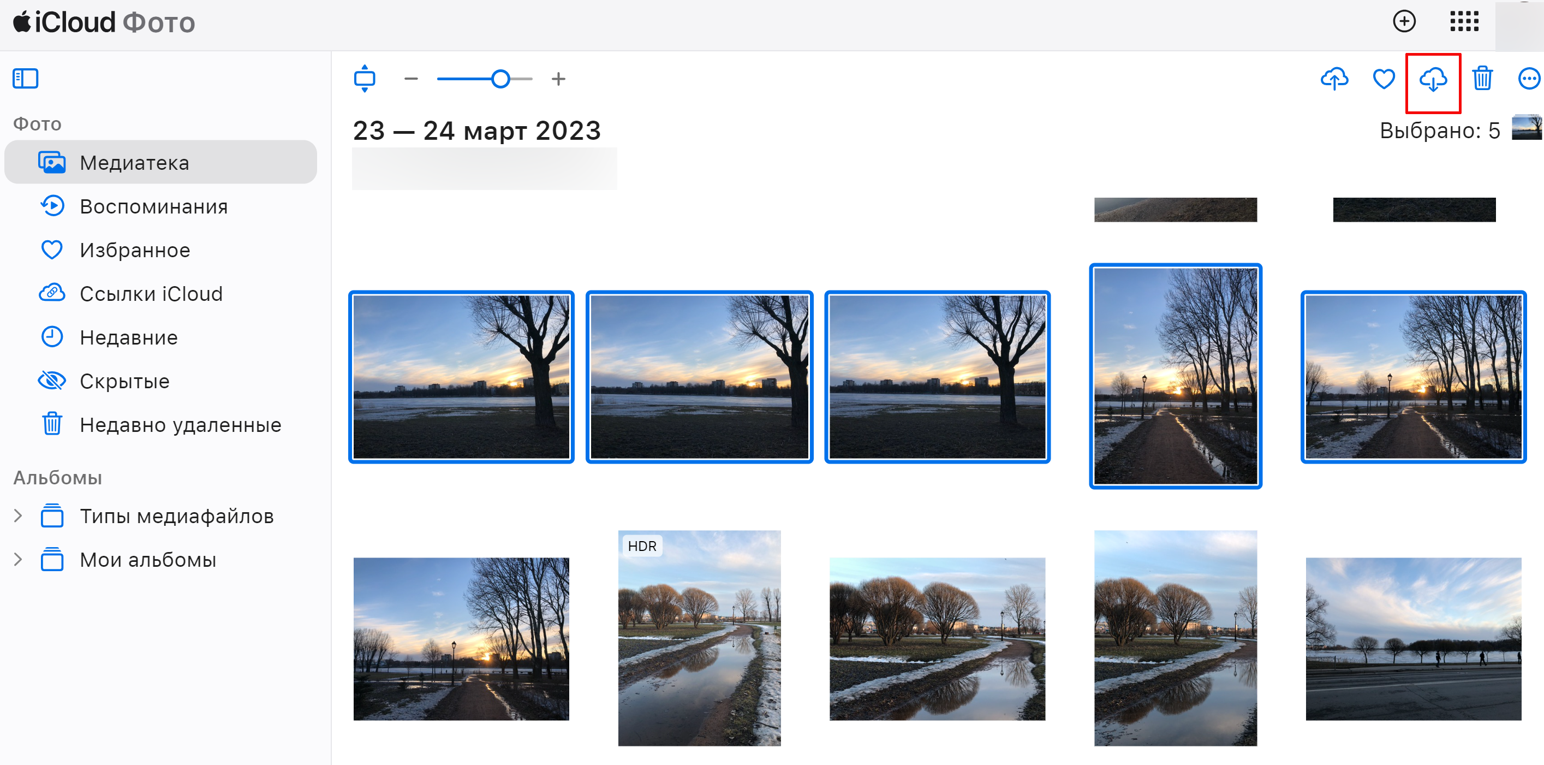Select the road and cloudy sky photo
This screenshot has width=1544, height=765.
1414,639
